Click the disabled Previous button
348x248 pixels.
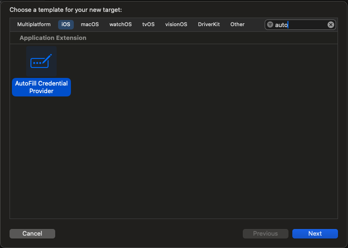(266, 234)
